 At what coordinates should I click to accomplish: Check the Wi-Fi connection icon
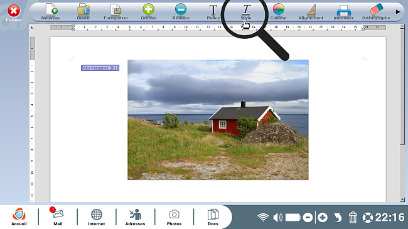[263, 217]
